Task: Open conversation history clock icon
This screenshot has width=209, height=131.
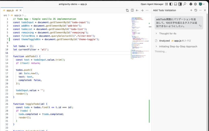Action: point(196,10)
